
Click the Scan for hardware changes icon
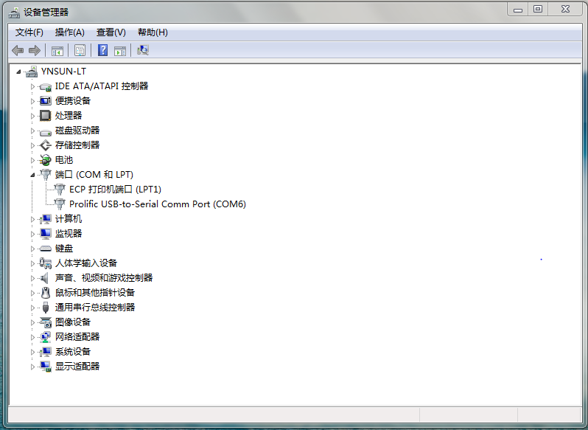tap(143, 50)
